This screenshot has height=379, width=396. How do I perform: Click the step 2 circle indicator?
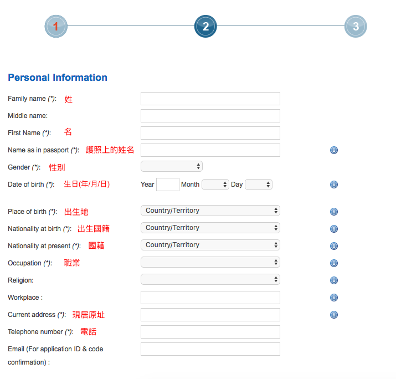pos(205,26)
